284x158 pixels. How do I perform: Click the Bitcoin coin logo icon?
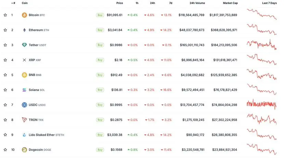click(24, 15)
